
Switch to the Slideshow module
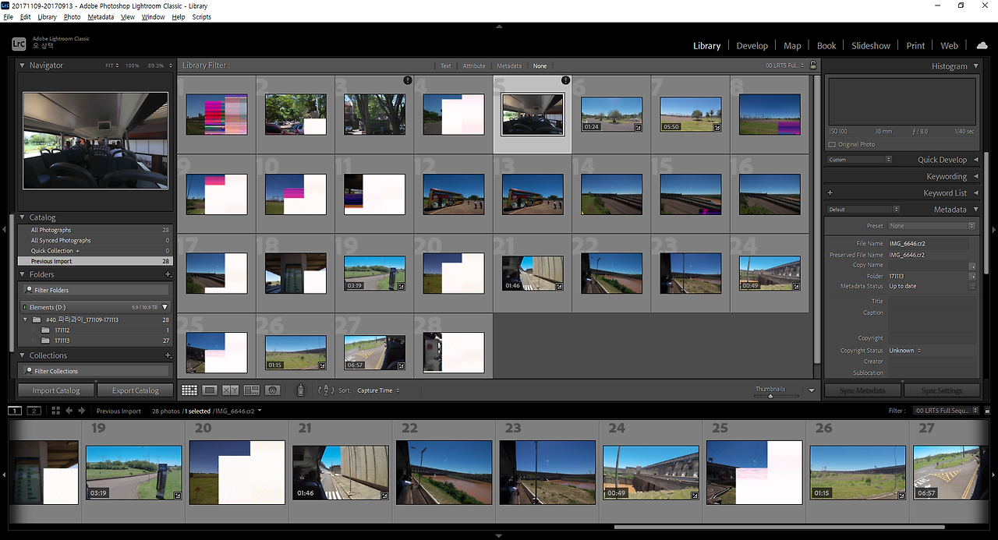(x=870, y=45)
